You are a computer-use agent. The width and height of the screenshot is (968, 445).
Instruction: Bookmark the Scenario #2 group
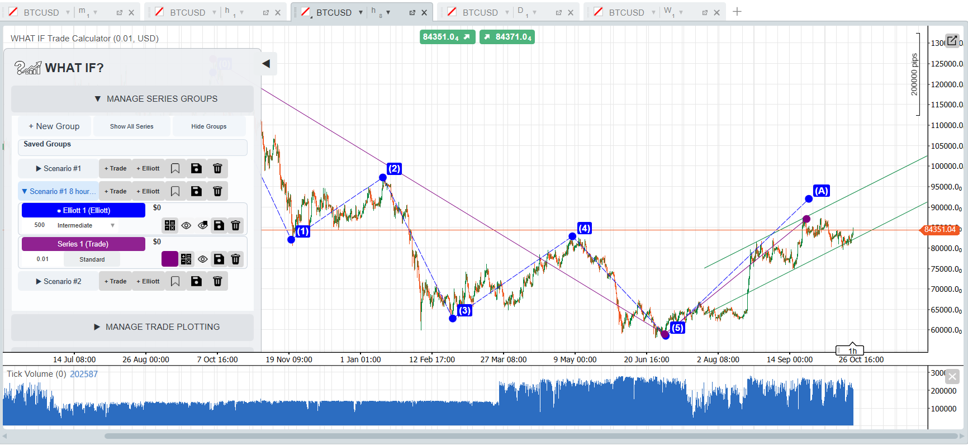coord(175,281)
